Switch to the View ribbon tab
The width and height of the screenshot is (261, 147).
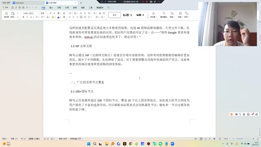[83, 8]
